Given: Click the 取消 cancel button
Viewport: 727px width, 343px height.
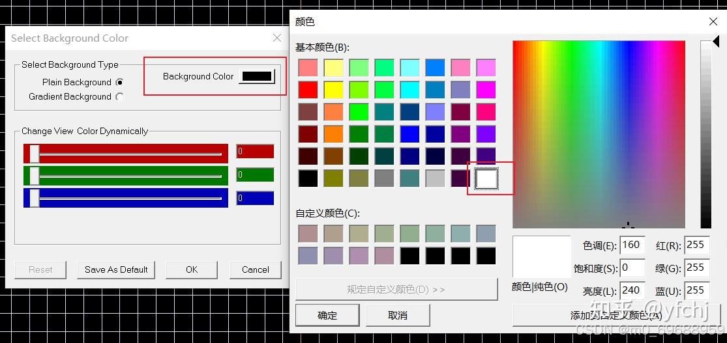Looking at the screenshot, I should point(398,315).
